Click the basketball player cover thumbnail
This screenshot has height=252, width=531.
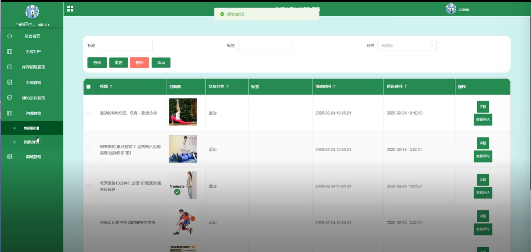(x=183, y=222)
